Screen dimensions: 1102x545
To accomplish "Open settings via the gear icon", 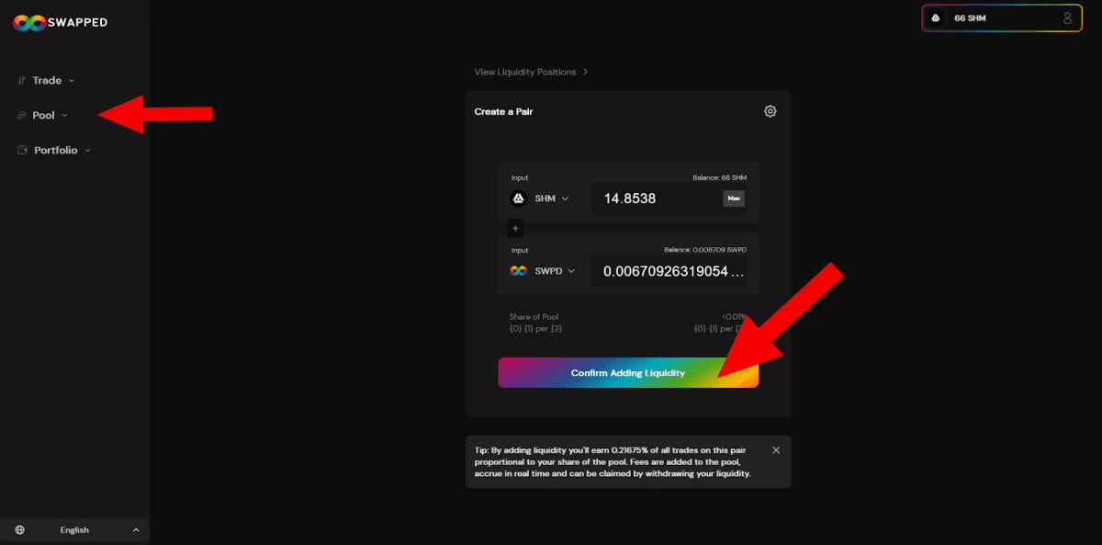I will pos(770,110).
